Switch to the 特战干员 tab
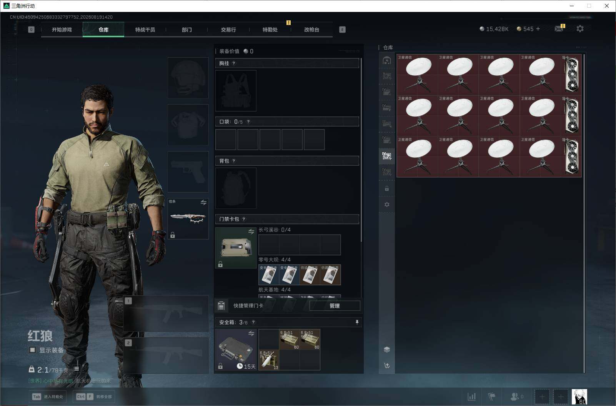Screen dimensions: 616x406 [145, 30]
